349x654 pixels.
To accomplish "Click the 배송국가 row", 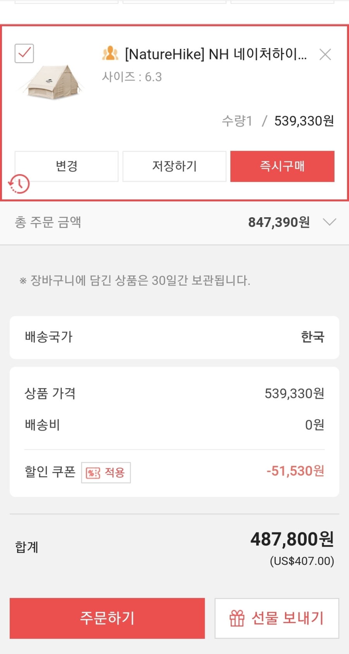I will tap(174, 337).
